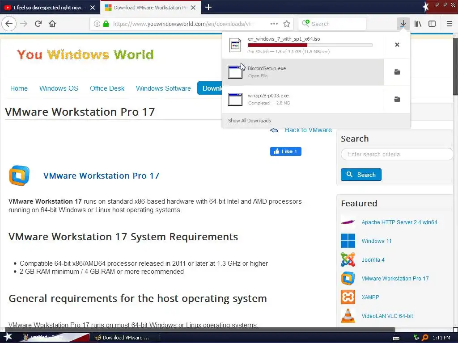The width and height of the screenshot is (458, 343).
Task: Show All Downloads
Action: pyautogui.click(x=250, y=121)
